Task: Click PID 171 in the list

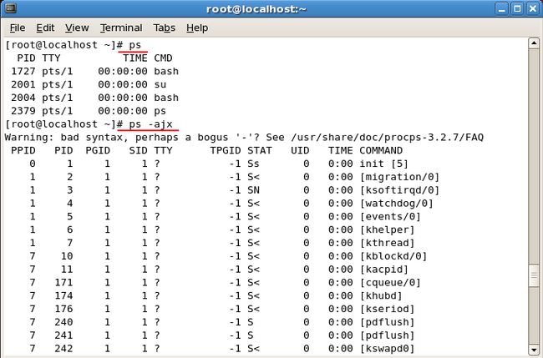Action: tap(63, 283)
